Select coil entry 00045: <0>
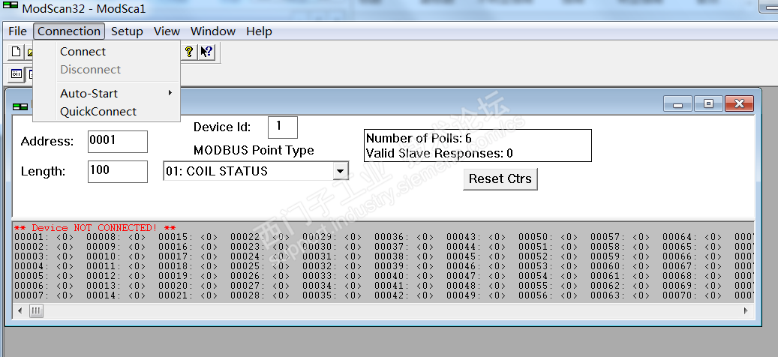Viewport: 778px width, 357px height. [476, 256]
